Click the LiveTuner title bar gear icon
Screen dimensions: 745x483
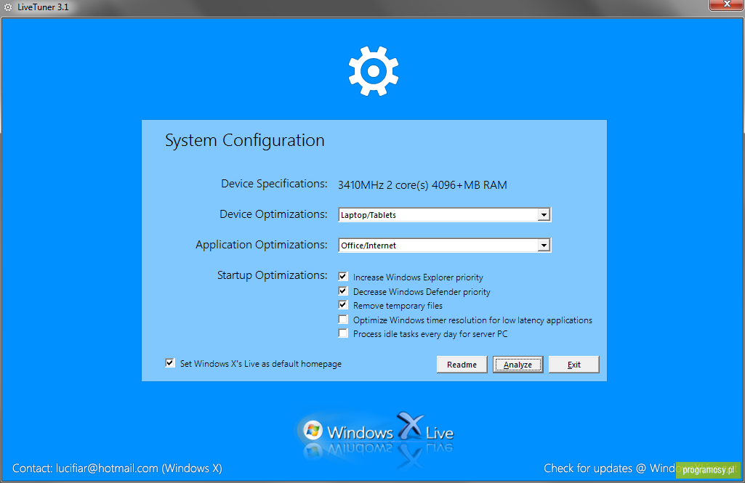coord(7,7)
